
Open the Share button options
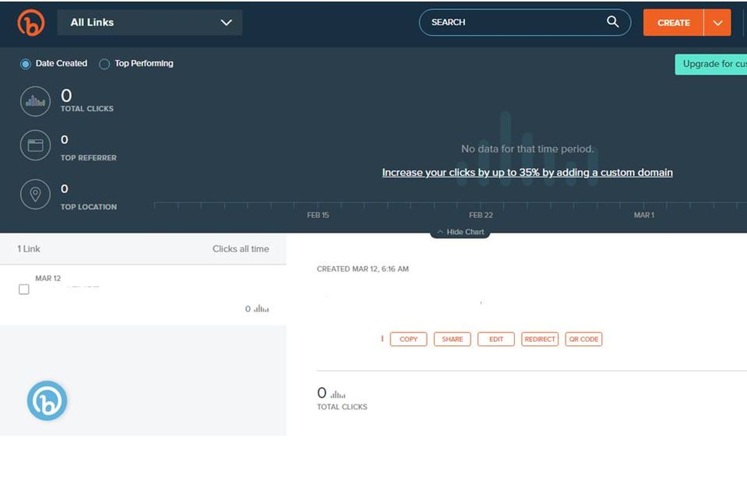pyautogui.click(x=452, y=339)
